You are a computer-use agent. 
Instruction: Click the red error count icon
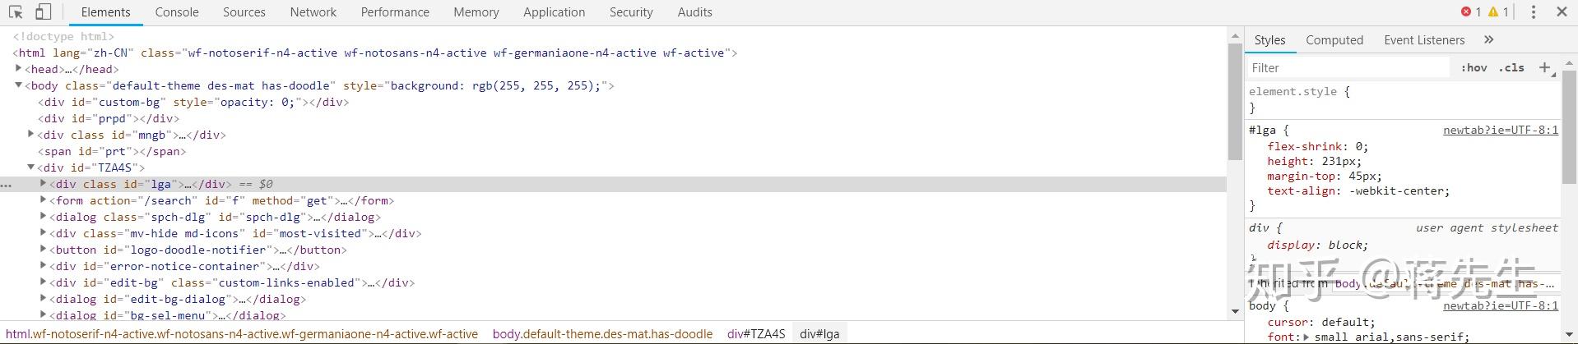pyautogui.click(x=1466, y=12)
